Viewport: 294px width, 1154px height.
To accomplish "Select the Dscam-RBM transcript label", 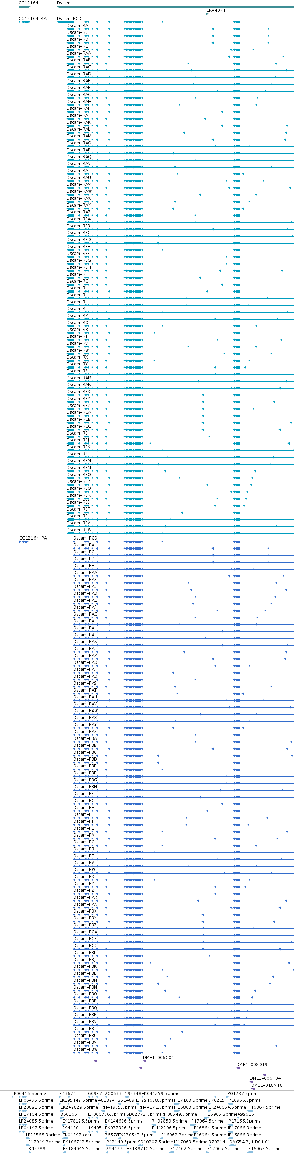I will point(78,460).
